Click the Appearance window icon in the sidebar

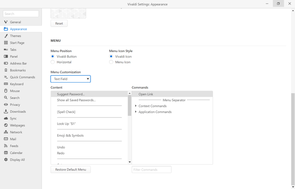click(x=6, y=29)
